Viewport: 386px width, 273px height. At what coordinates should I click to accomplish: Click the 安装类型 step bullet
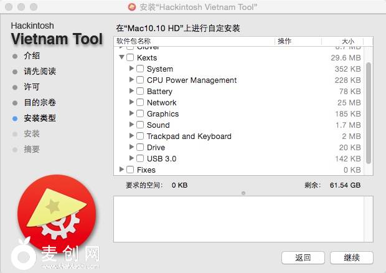coord(15,118)
